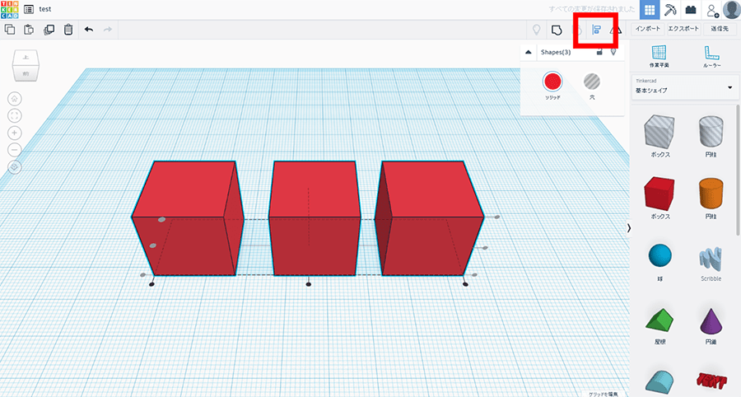Delete selection with the trash icon

pos(68,30)
